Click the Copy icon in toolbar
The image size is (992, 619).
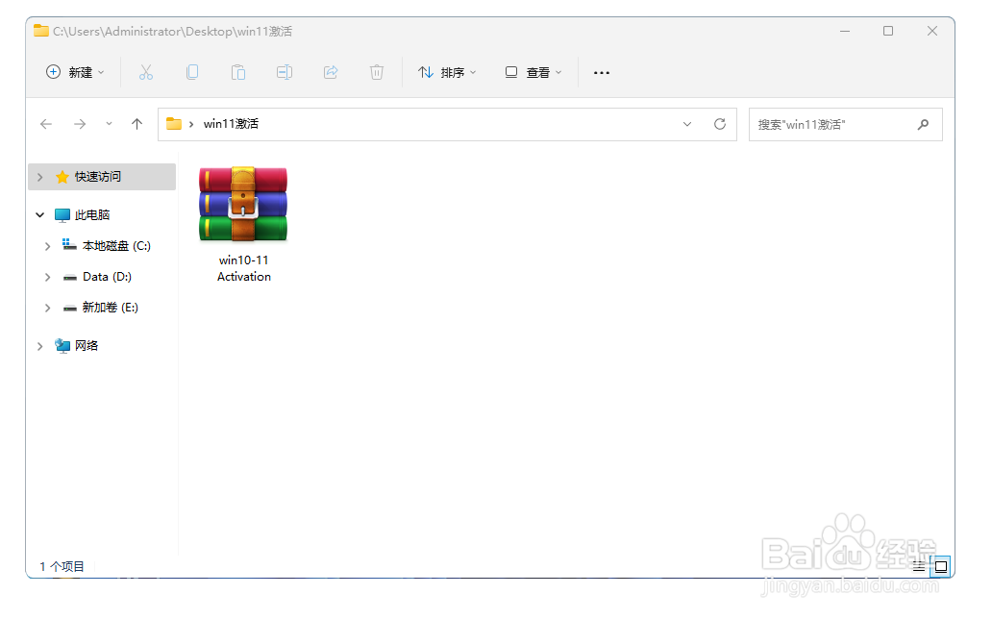[x=192, y=72]
